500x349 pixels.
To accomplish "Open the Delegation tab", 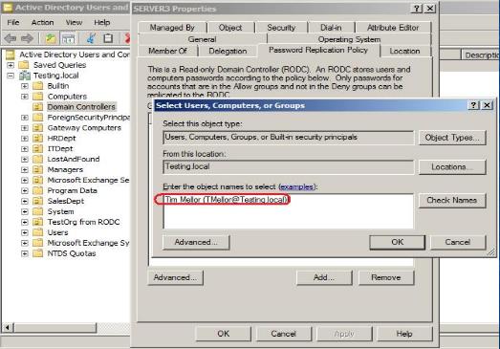I will pos(228,51).
